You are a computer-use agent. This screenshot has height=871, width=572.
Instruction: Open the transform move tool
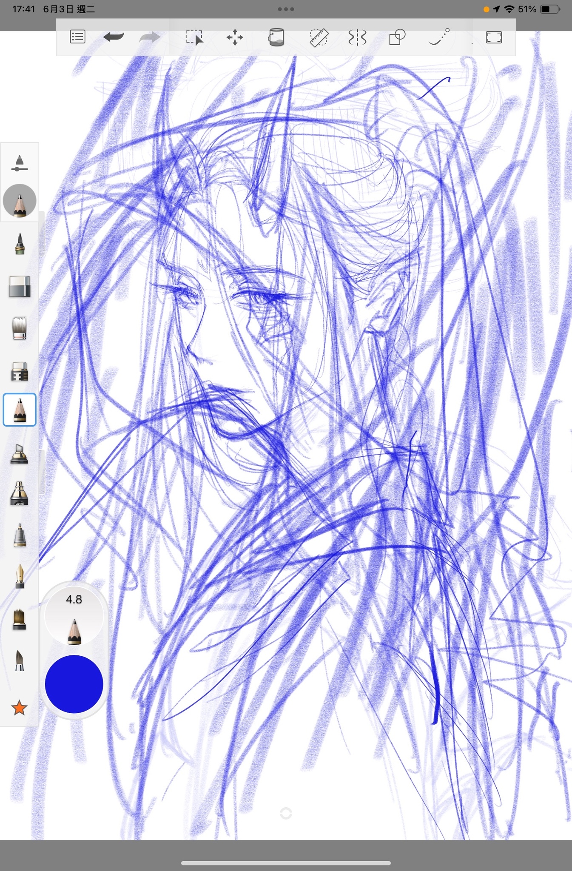(235, 37)
